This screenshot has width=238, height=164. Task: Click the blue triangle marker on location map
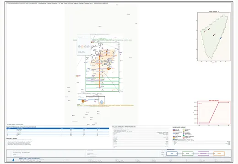pyautogui.click(x=220, y=38)
